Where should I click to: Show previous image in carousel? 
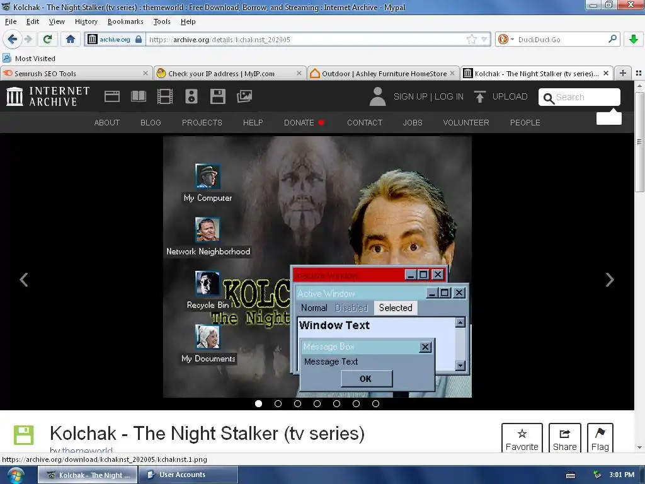[24, 280]
